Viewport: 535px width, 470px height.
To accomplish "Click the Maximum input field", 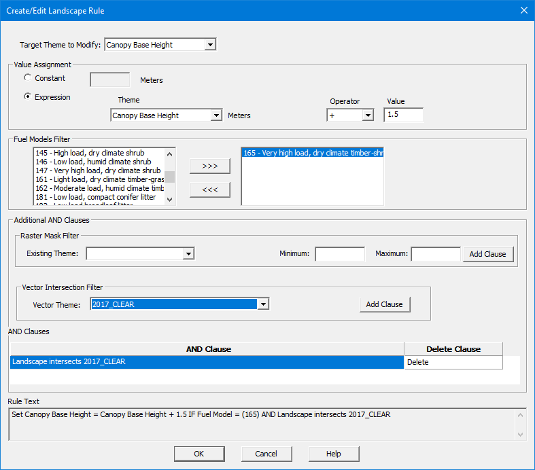I will click(x=436, y=254).
